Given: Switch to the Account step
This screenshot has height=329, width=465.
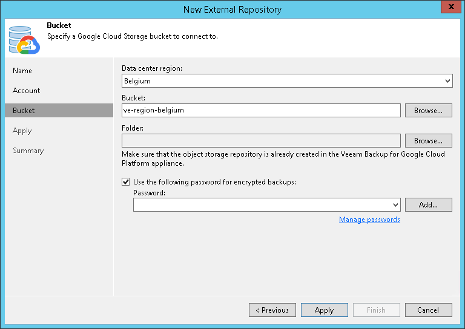Looking at the screenshot, I should click(x=27, y=91).
